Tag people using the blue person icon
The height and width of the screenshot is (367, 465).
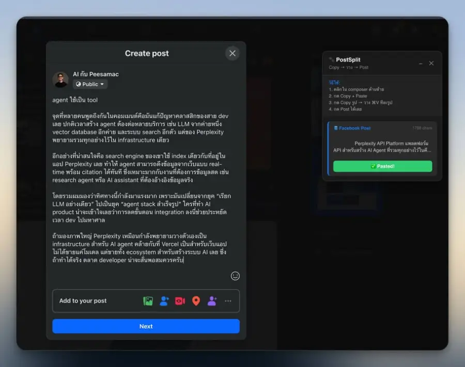[164, 301]
